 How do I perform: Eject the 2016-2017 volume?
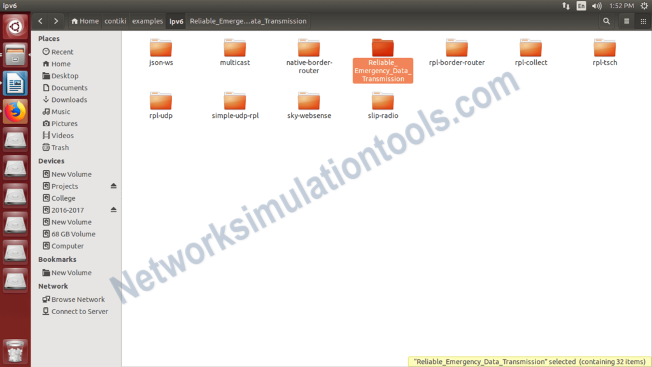coord(113,210)
